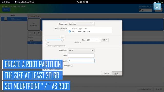The image size is (164, 92).
Task: Click the Size column header
Action: tap(97, 29)
